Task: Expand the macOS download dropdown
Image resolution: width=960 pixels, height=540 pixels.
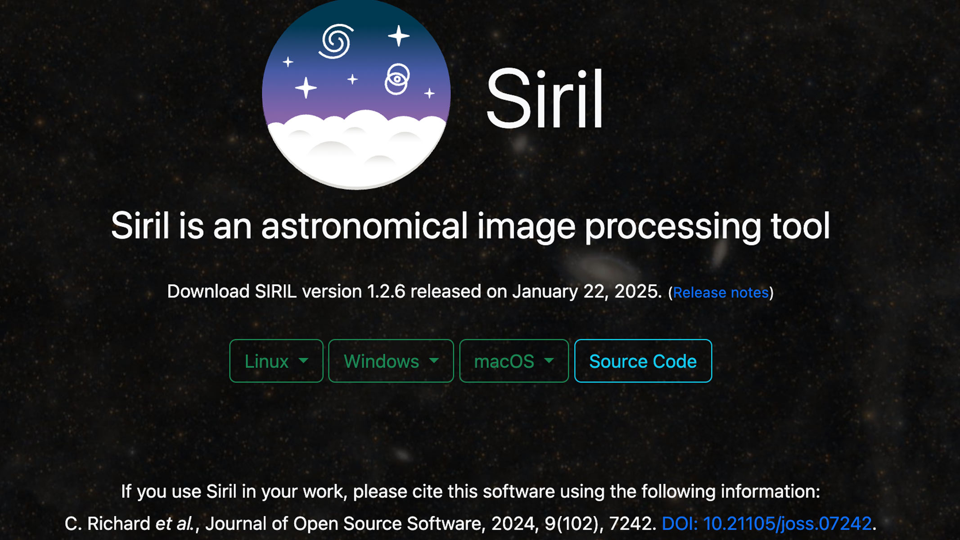Action: point(513,360)
